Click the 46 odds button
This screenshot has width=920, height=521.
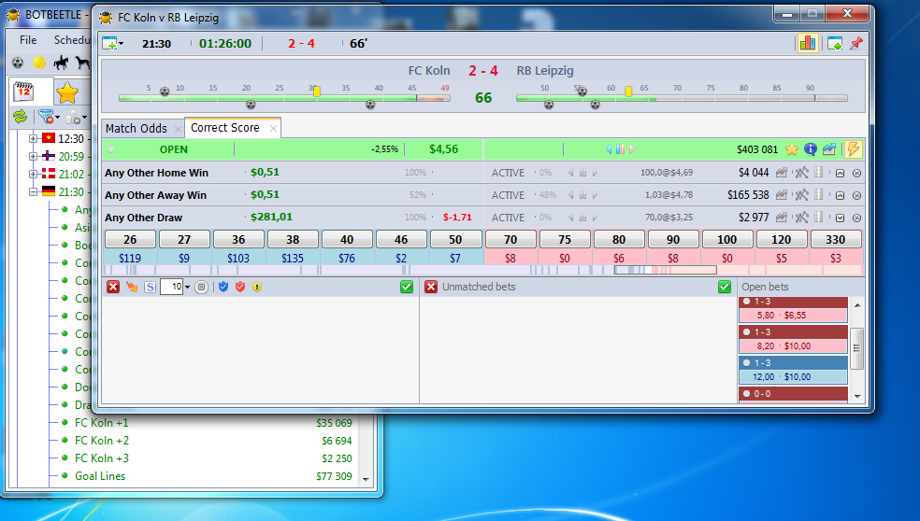click(x=401, y=239)
